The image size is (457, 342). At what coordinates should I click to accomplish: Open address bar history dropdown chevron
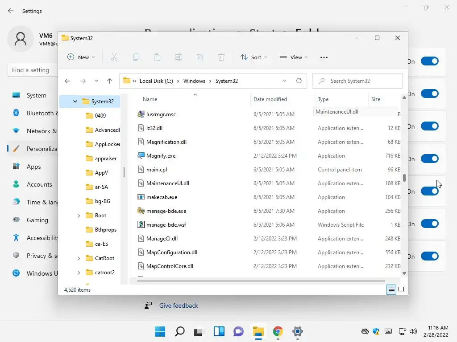[x=284, y=81]
